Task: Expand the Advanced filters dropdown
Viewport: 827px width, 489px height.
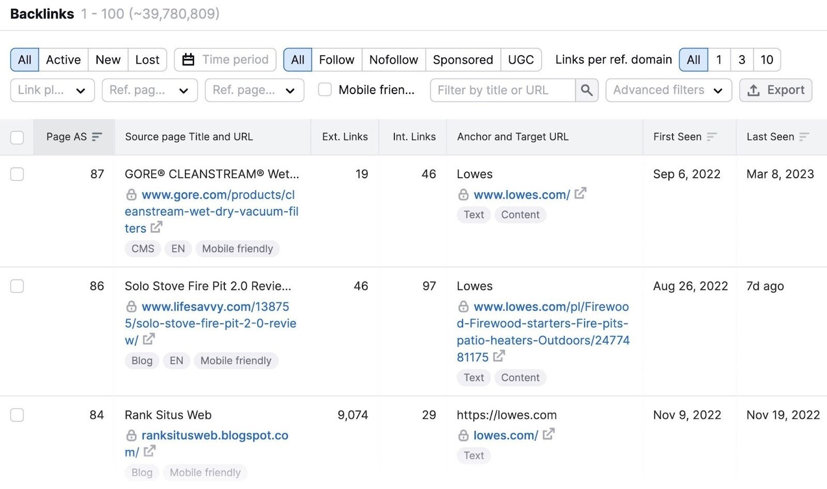Action: (668, 90)
